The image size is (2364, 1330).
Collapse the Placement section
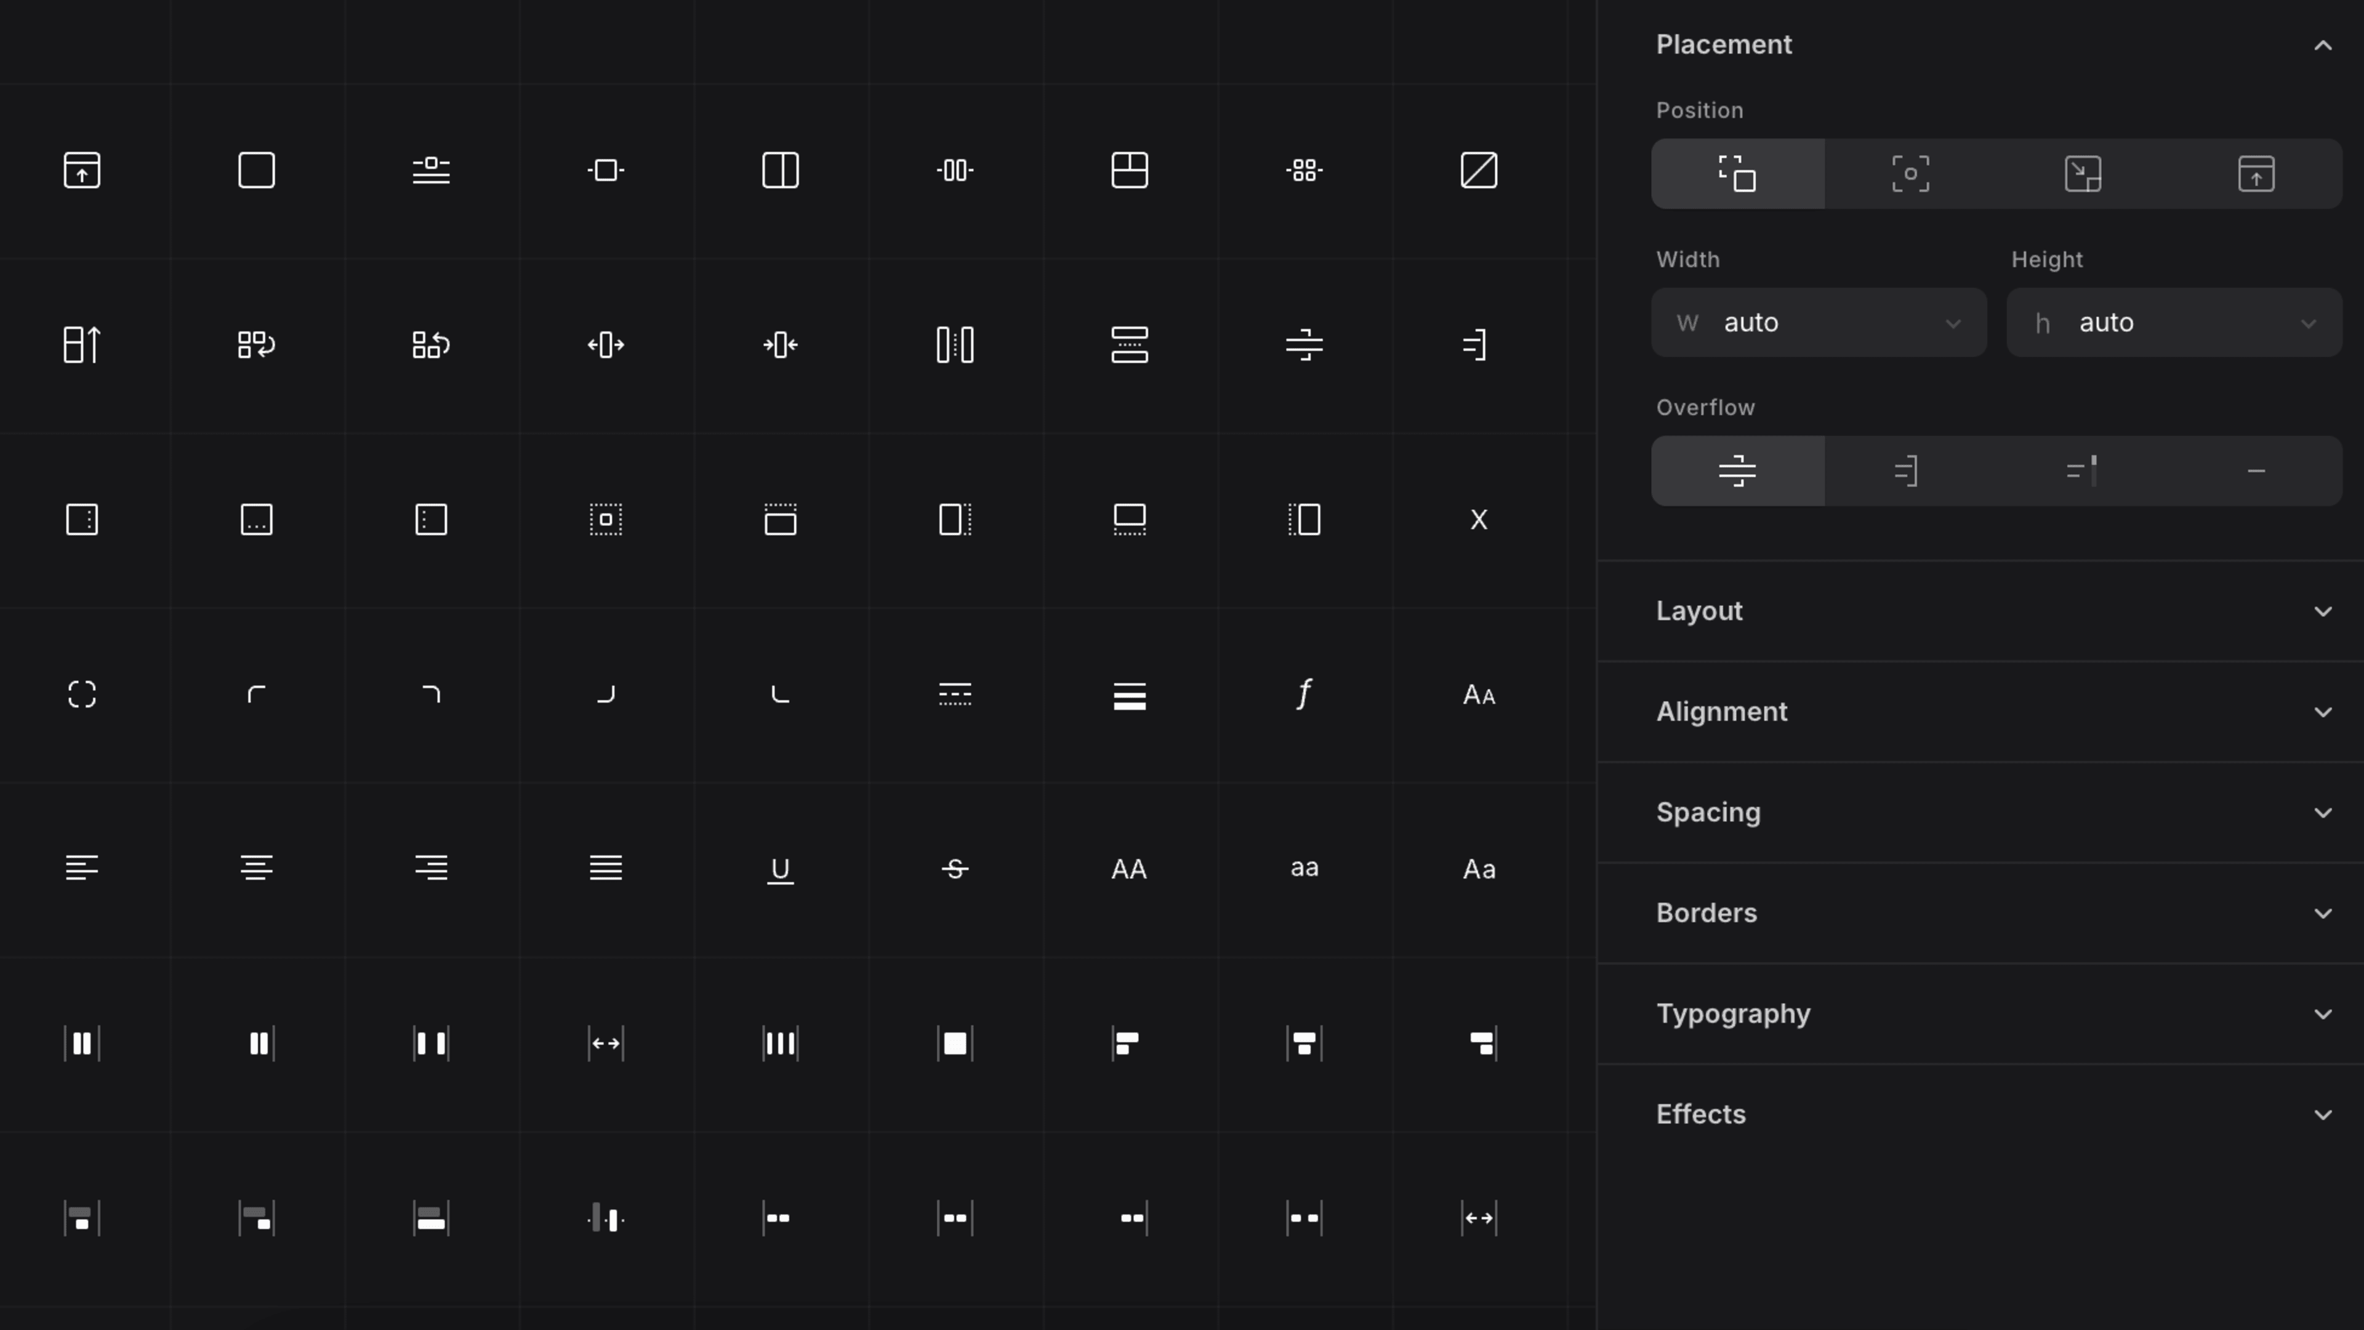[2322, 45]
